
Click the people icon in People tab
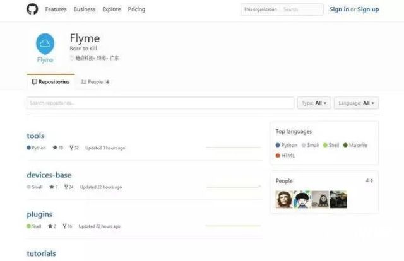click(x=83, y=82)
